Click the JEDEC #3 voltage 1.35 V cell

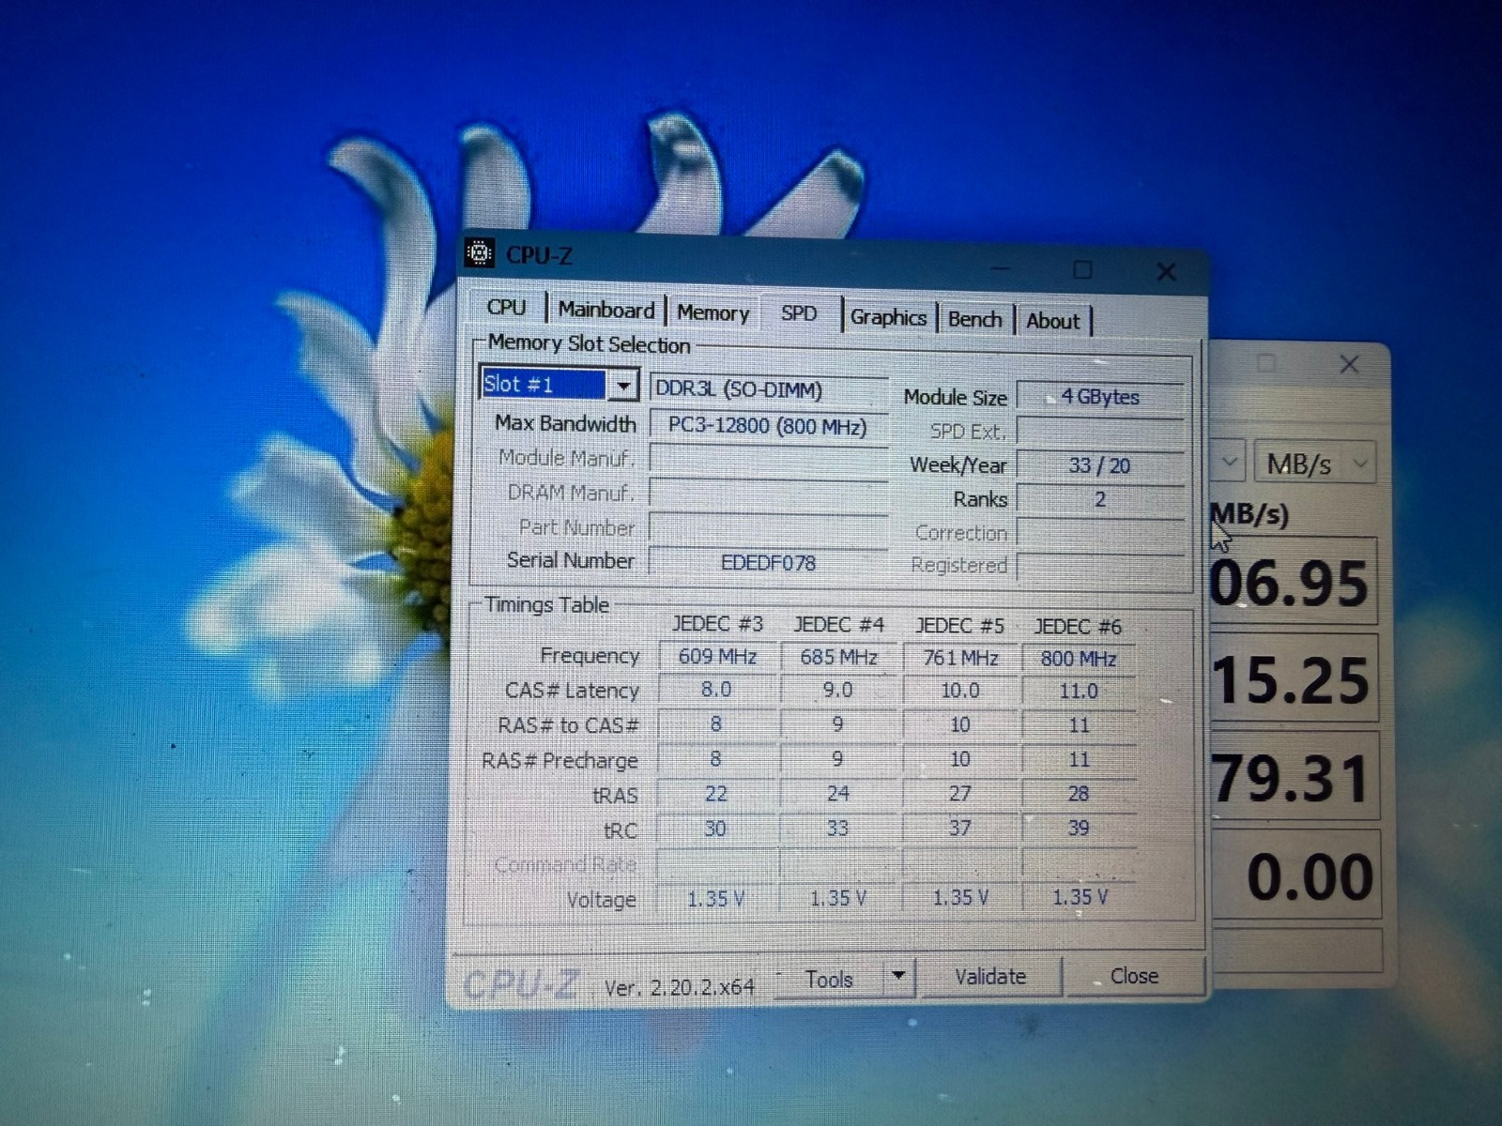pos(715,899)
